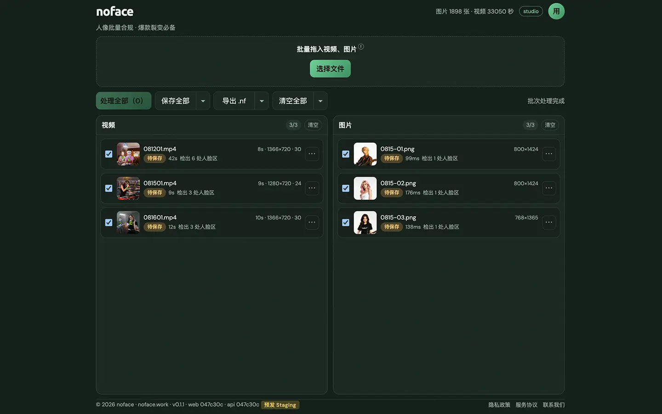Open more options for 081501.mp4
662x414 pixels.
312,188
